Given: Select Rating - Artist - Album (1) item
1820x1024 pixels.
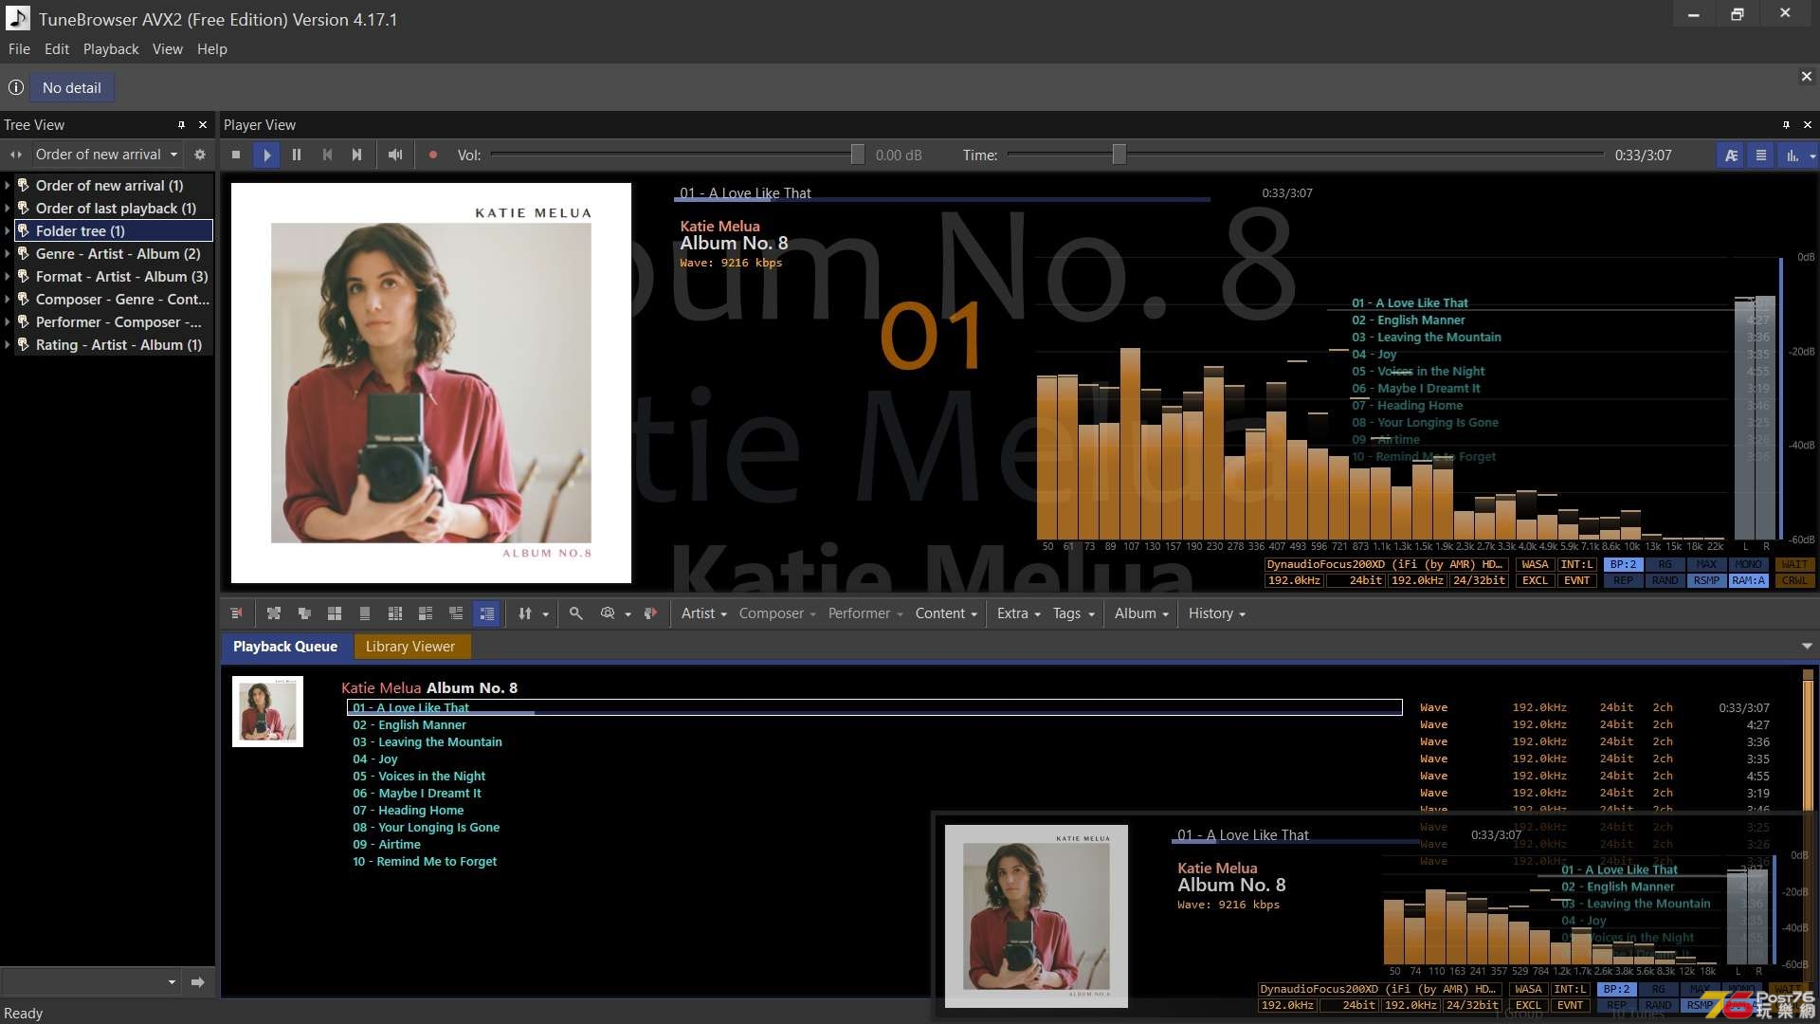Looking at the screenshot, I should pyautogui.click(x=118, y=345).
